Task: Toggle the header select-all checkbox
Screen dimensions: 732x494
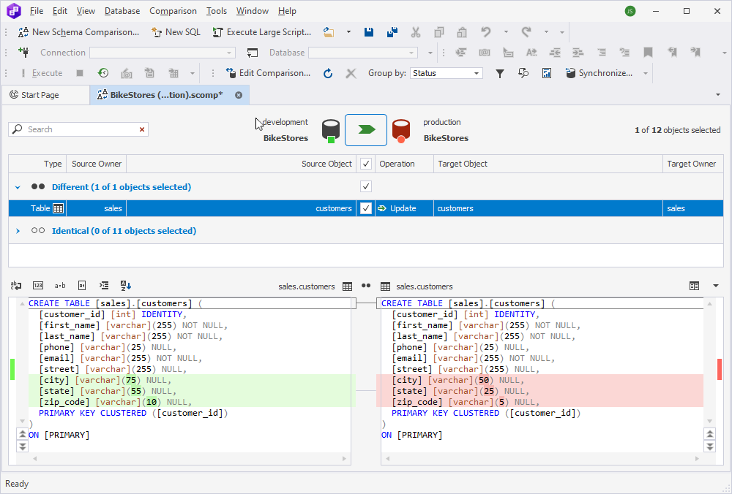Action: (x=366, y=164)
